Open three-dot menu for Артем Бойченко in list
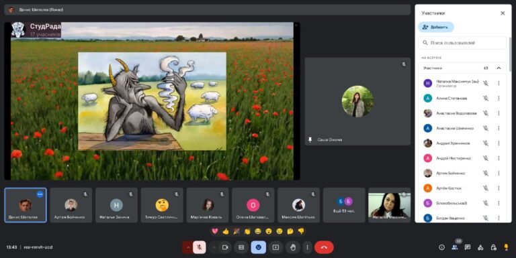Image resolution: width=516 pixels, height=258 pixels. coord(499,173)
